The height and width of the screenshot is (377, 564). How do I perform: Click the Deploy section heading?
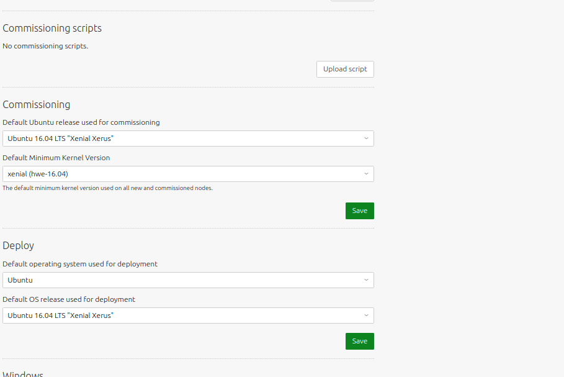coord(19,246)
